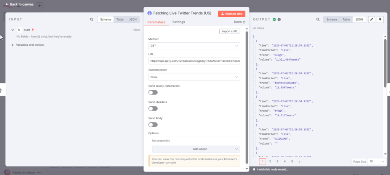Open the Page Size dropdown
Screen dimensions: 390x175
(377, 162)
